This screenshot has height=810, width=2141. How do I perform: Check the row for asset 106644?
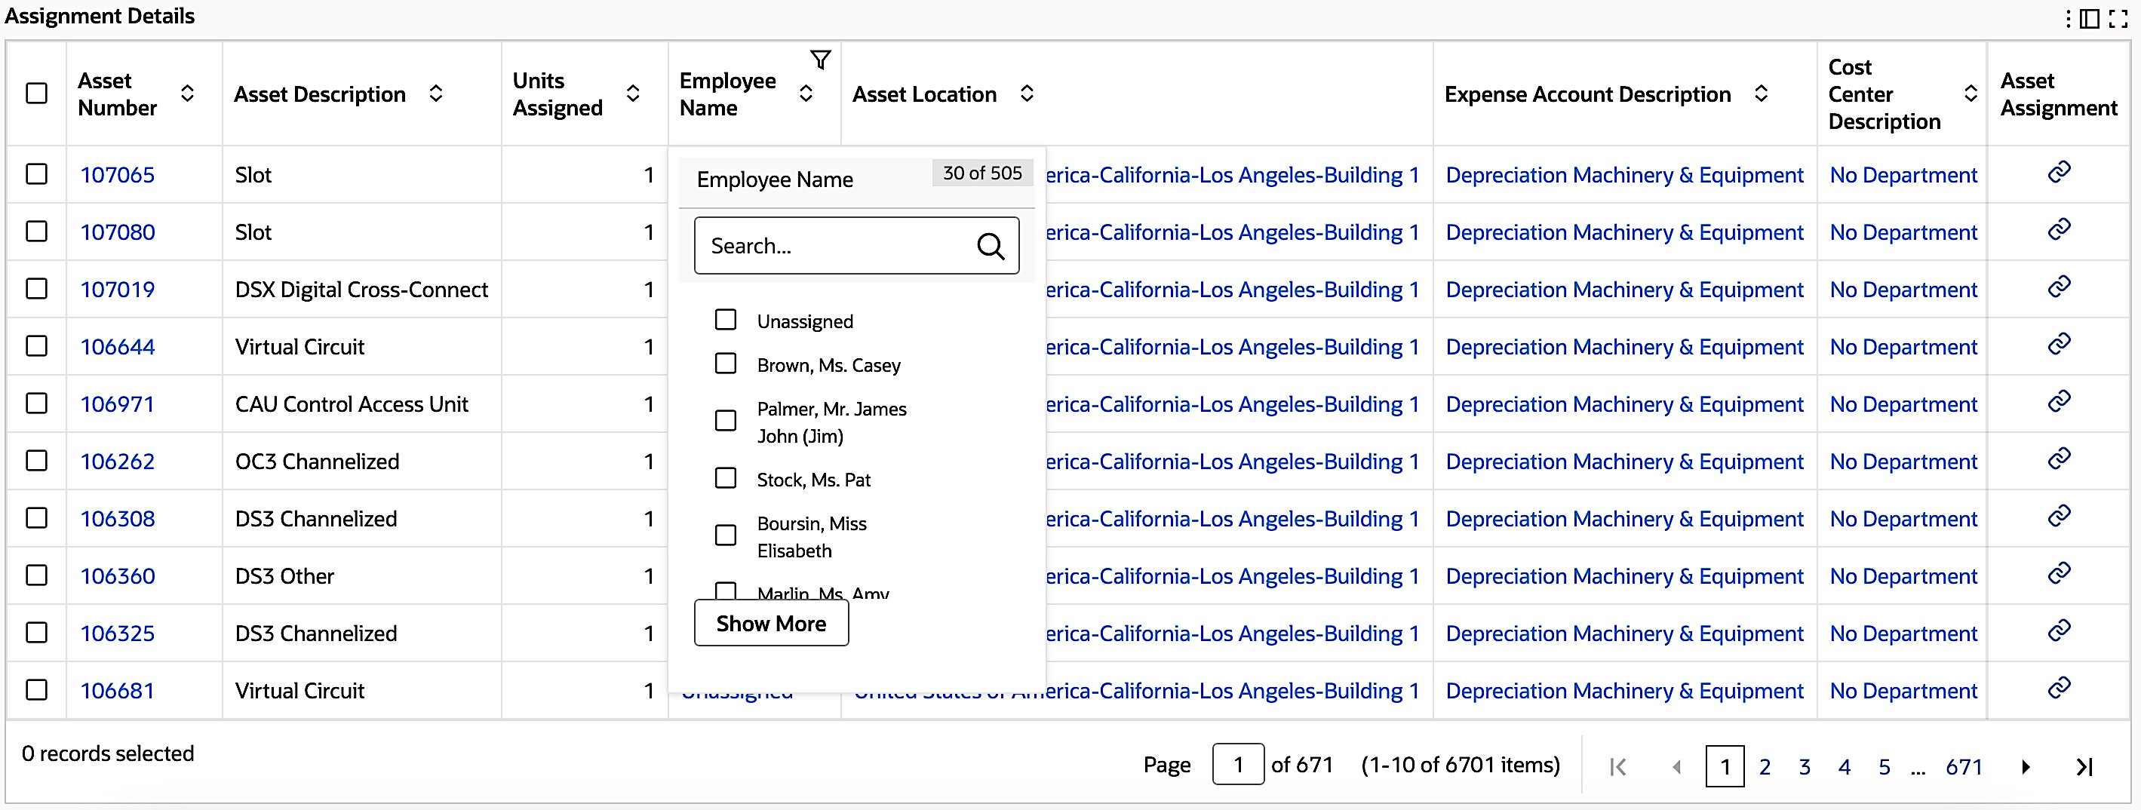coord(36,345)
